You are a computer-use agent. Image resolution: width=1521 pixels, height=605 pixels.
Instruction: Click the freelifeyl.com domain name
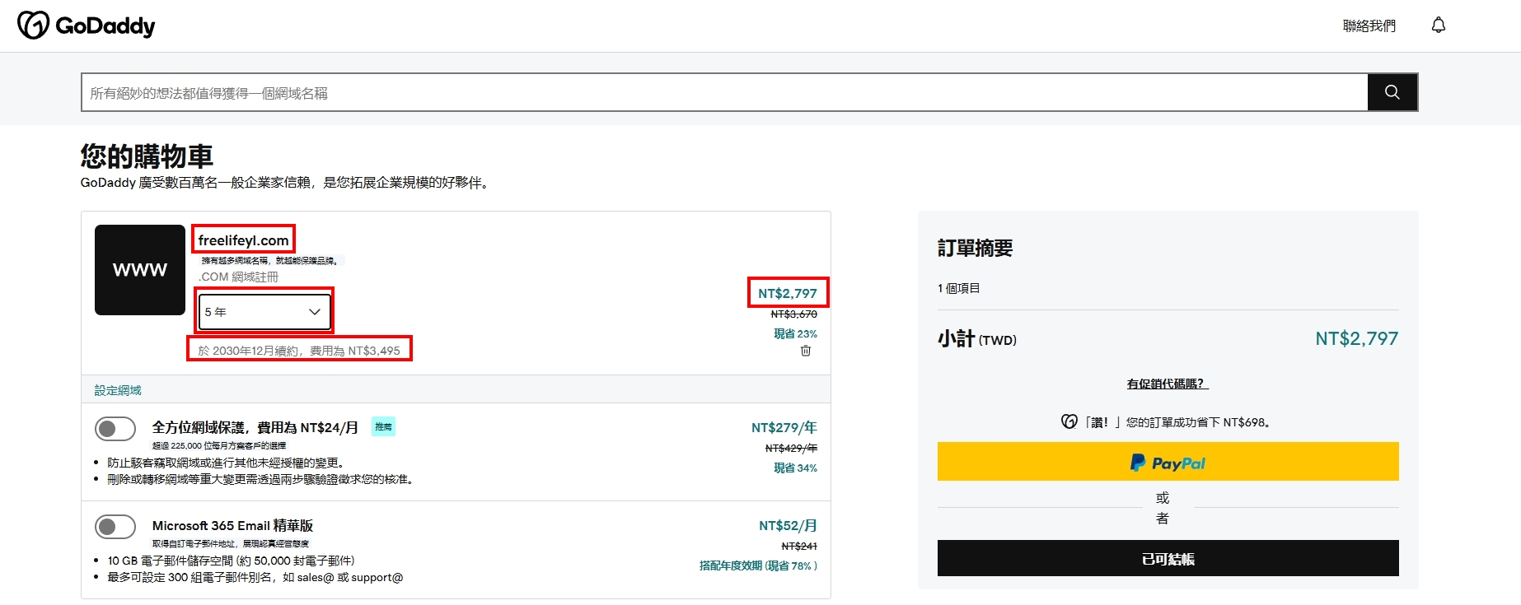(x=243, y=240)
